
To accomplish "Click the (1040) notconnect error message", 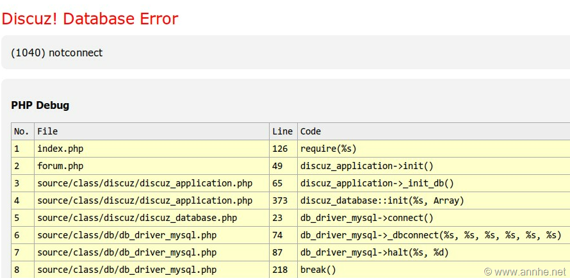I will pos(57,53).
